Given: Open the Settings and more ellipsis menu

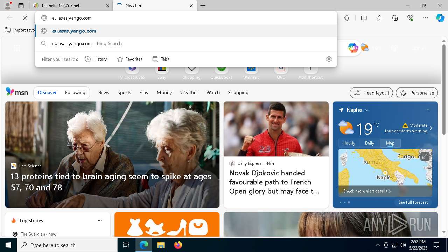Looking at the screenshot, I should pos(426,18).
